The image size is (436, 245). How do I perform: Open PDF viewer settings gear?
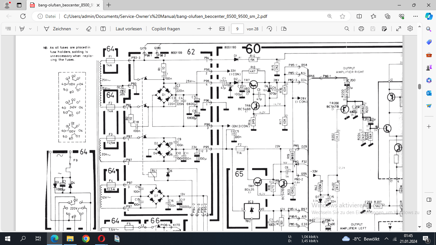click(410, 29)
